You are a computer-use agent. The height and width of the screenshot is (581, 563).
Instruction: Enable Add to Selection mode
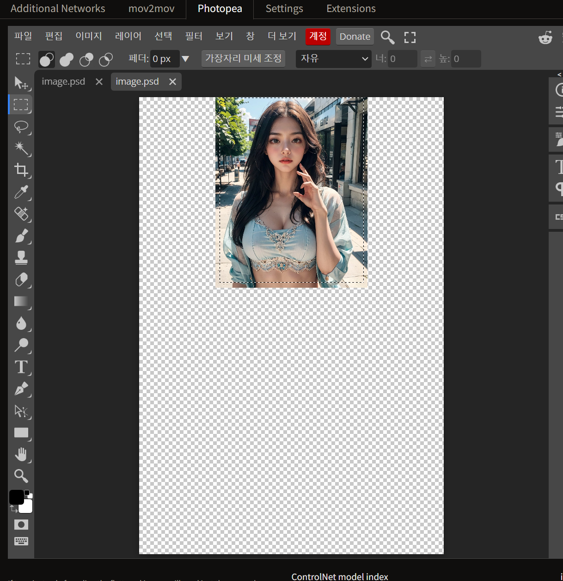point(66,59)
